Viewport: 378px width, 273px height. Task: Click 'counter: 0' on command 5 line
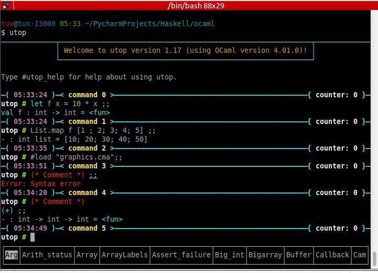[x=337, y=229]
